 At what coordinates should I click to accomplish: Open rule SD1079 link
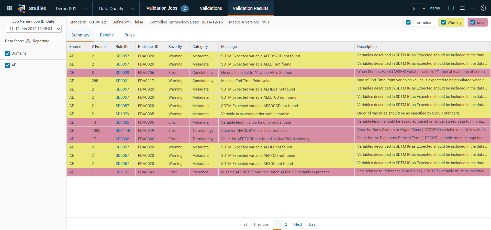122,114
